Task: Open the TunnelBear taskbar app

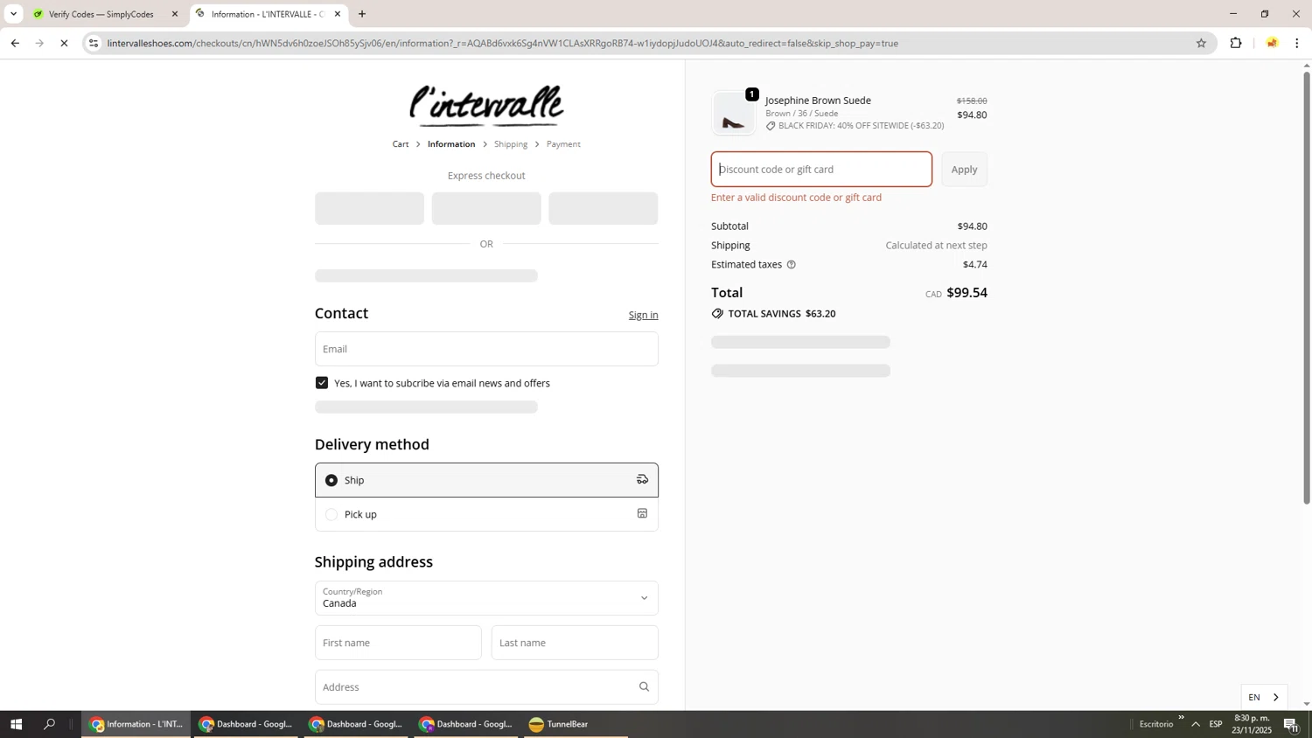Action: (576, 724)
